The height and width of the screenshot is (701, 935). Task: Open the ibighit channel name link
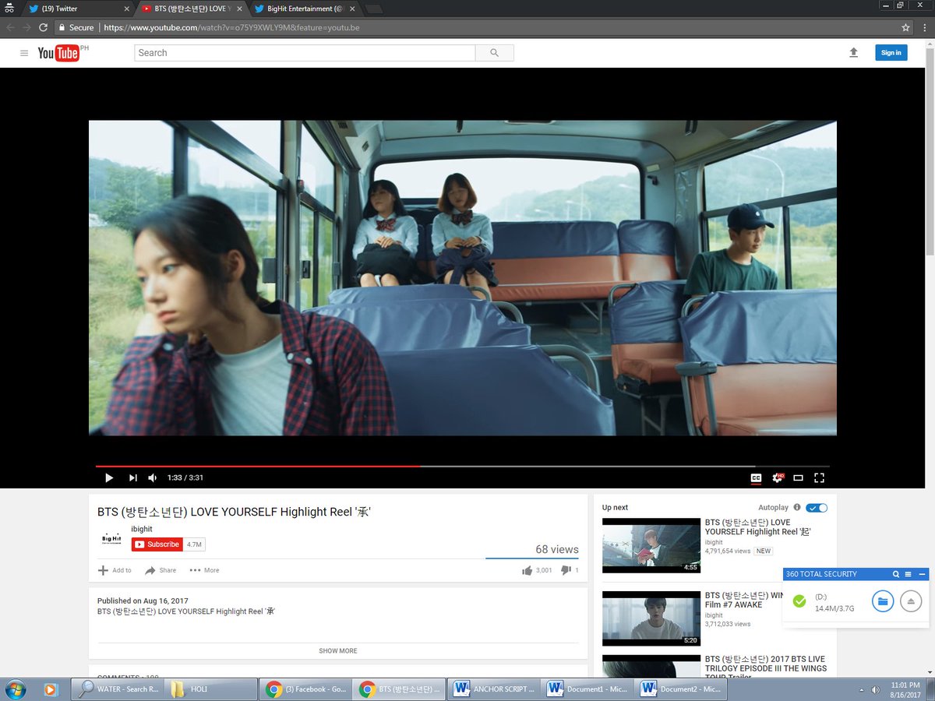142,529
